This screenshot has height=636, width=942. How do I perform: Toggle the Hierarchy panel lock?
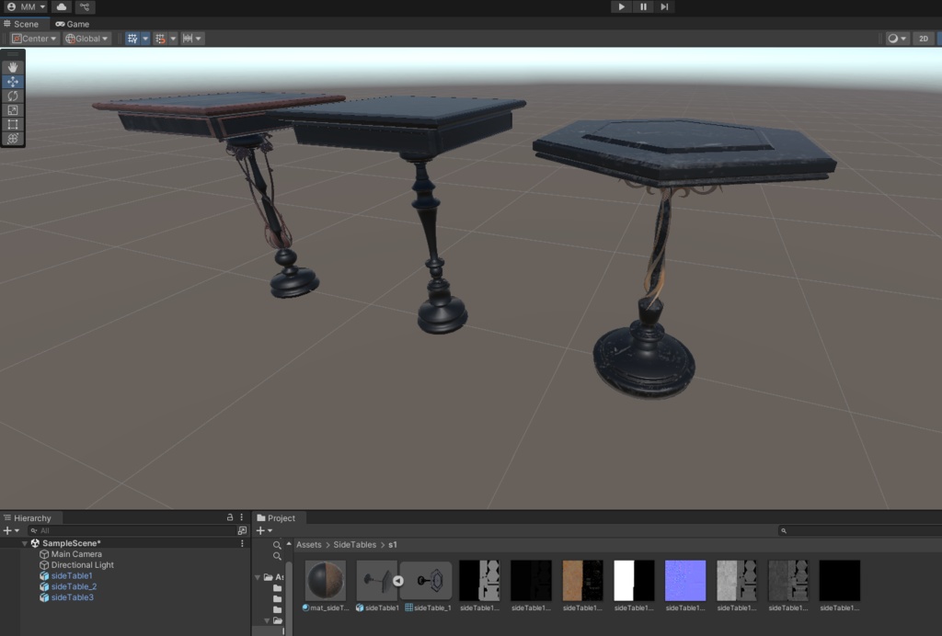click(229, 517)
